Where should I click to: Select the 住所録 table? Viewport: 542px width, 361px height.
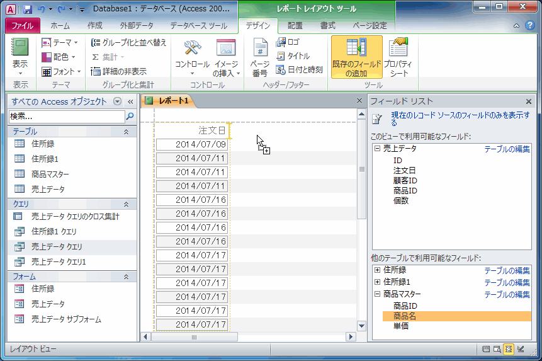point(72,144)
